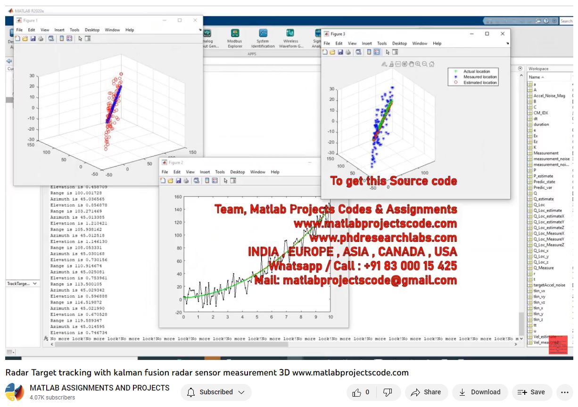Click Open folder icon in Figure 3 toolbar
578x407 pixels.
[x=332, y=52]
